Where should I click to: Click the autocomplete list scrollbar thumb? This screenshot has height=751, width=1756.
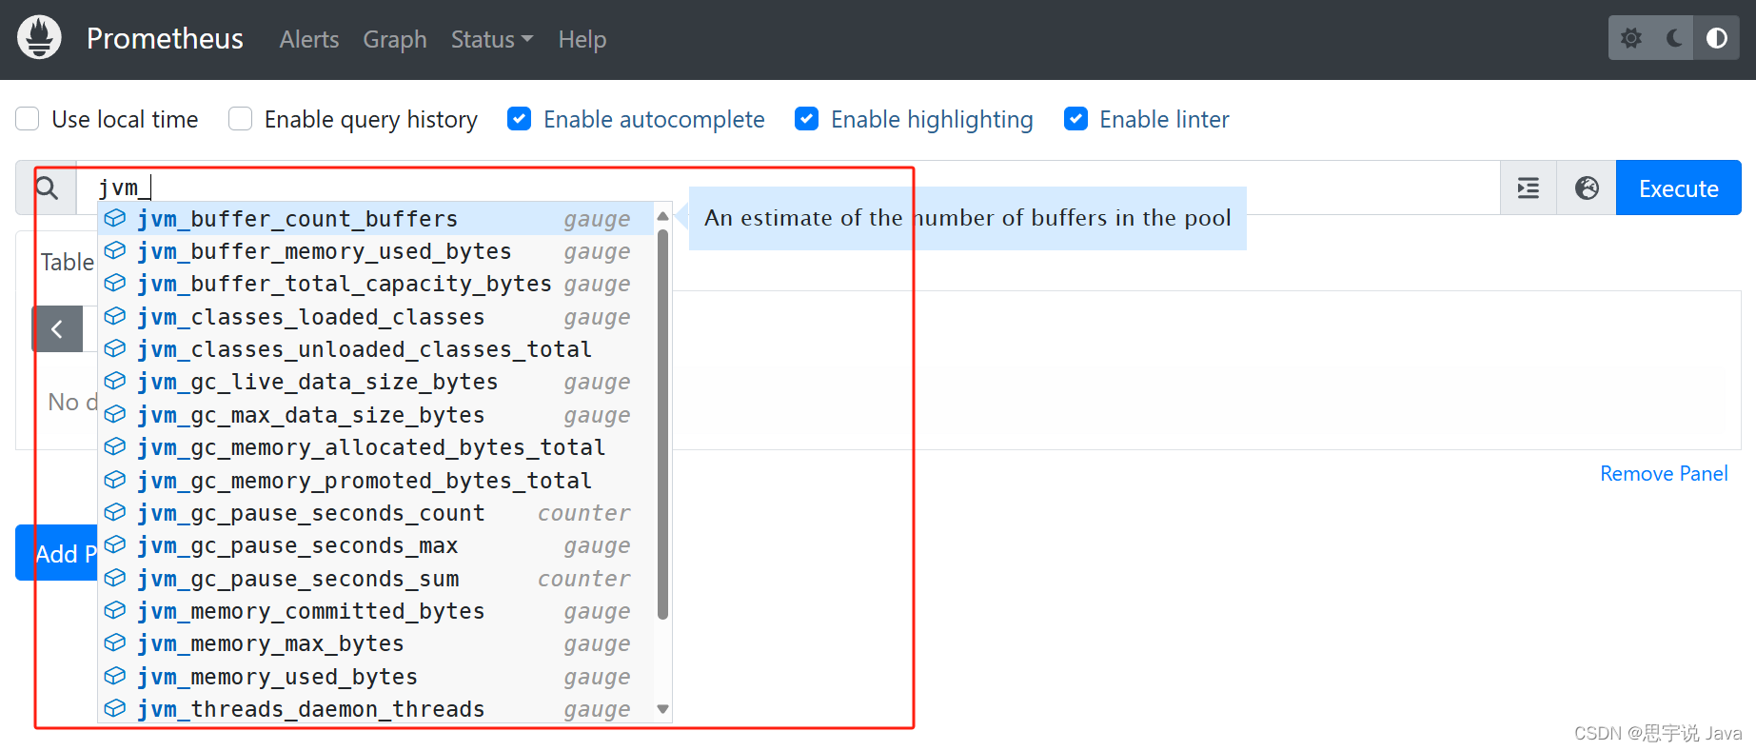(663, 425)
